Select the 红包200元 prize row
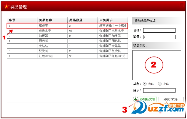The image size is (187, 119). pos(68,56)
